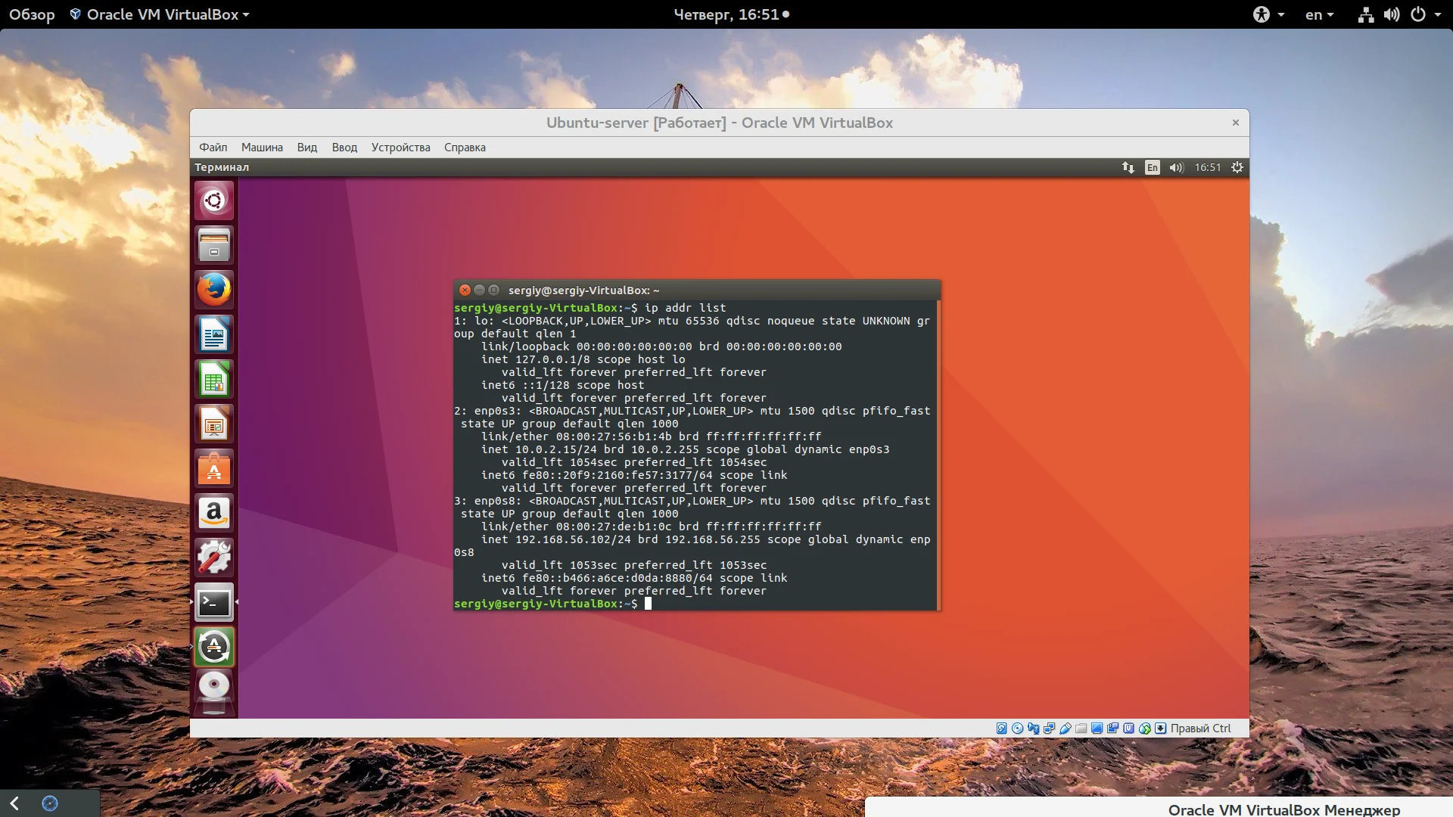Click the Обзор activities button
The image size is (1453, 817).
32,14
